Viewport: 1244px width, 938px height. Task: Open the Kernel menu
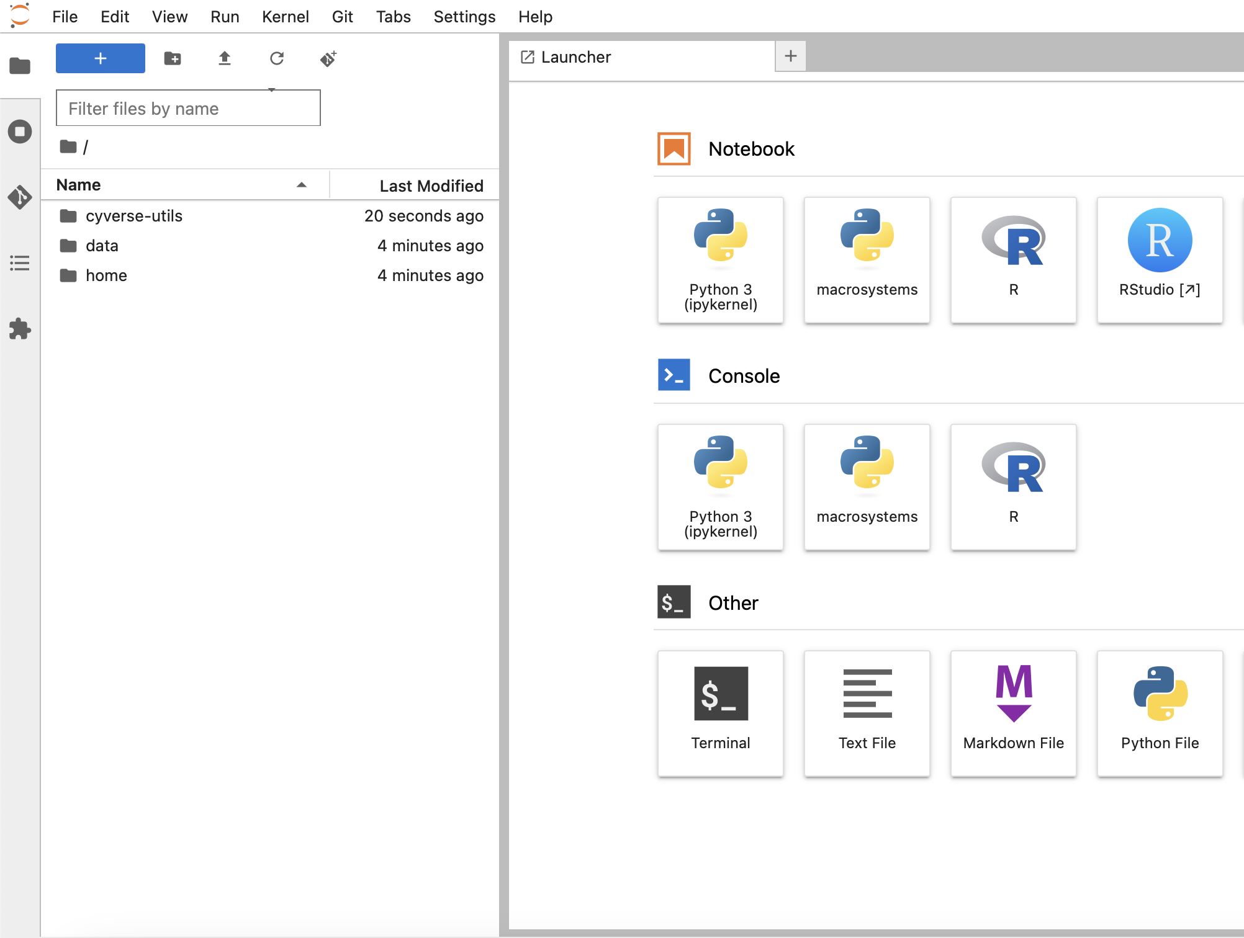[x=285, y=17]
